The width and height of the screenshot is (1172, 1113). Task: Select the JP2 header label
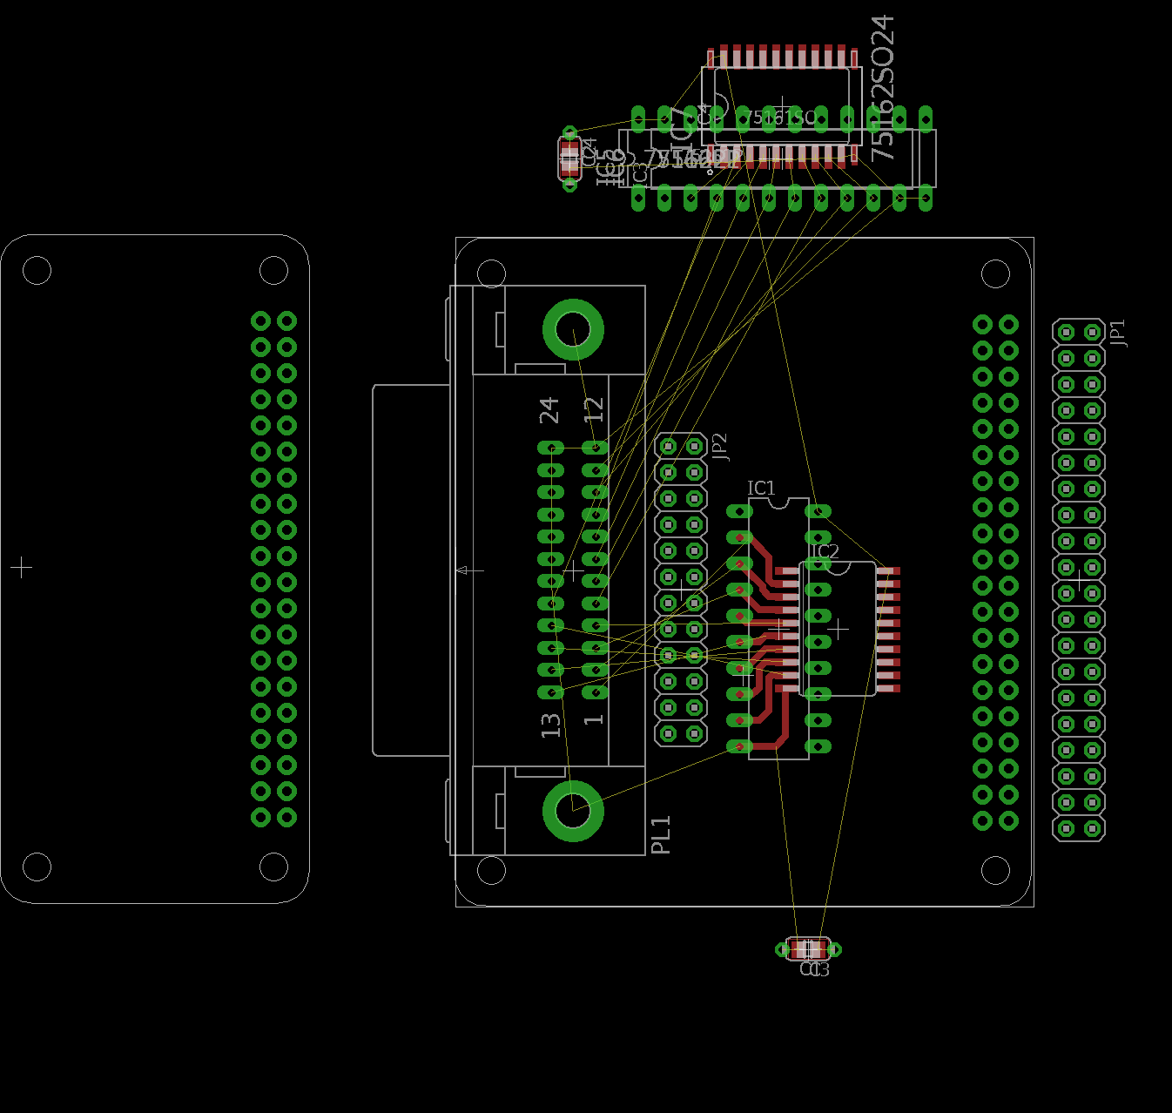pos(719,446)
